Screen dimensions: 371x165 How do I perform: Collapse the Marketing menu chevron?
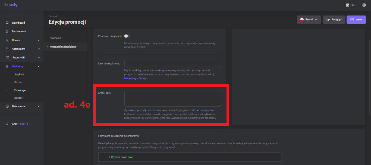39,66
